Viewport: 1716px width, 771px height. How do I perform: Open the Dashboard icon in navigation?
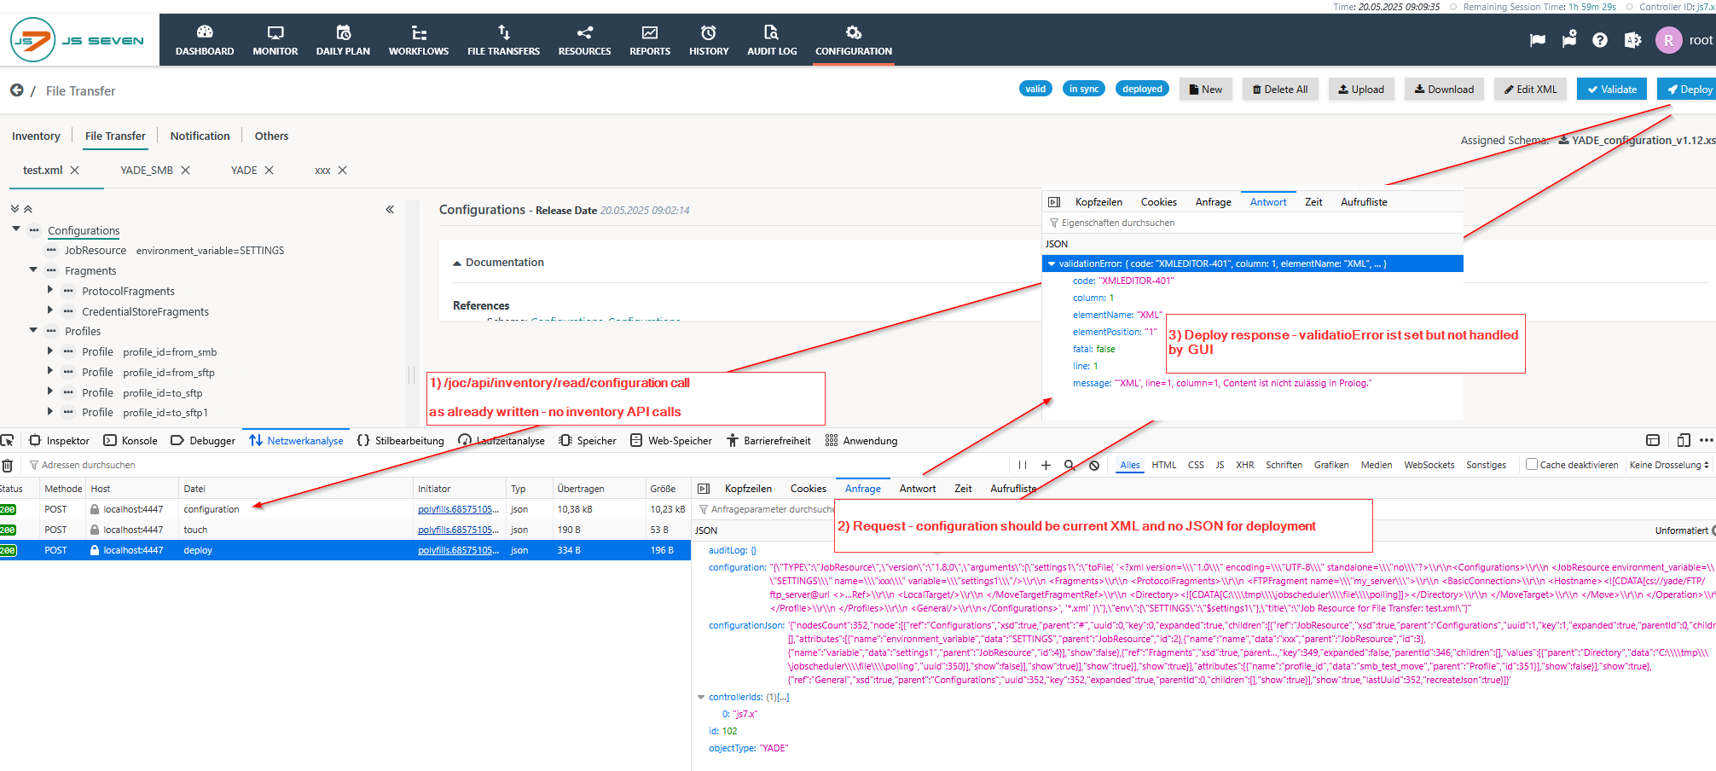(x=204, y=32)
